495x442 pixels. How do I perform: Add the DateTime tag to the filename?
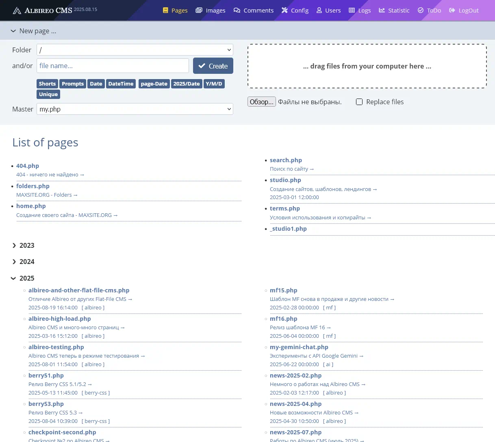[121, 84]
